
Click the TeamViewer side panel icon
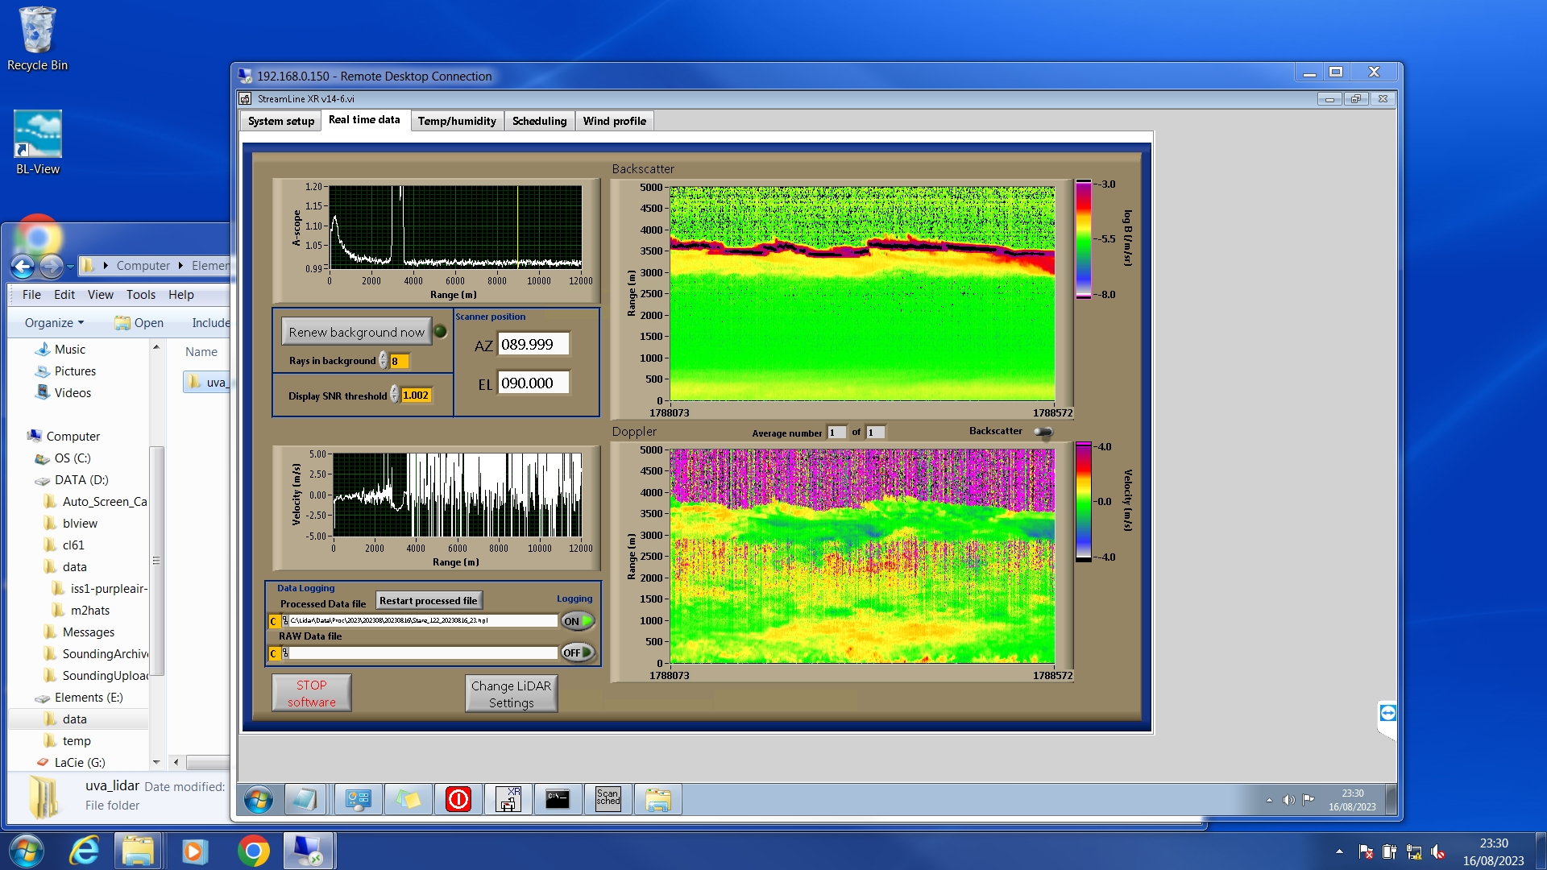pyautogui.click(x=1387, y=713)
